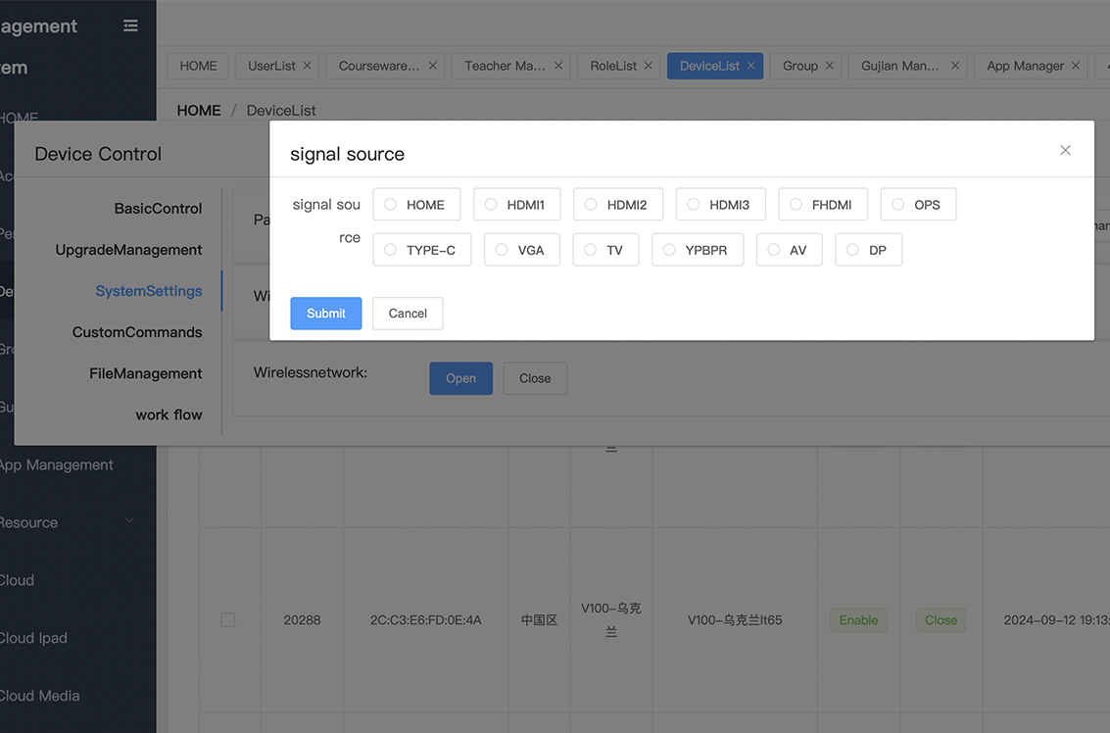Open CustomCommands section
Screen dimensions: 1110x733
(137, 331)
